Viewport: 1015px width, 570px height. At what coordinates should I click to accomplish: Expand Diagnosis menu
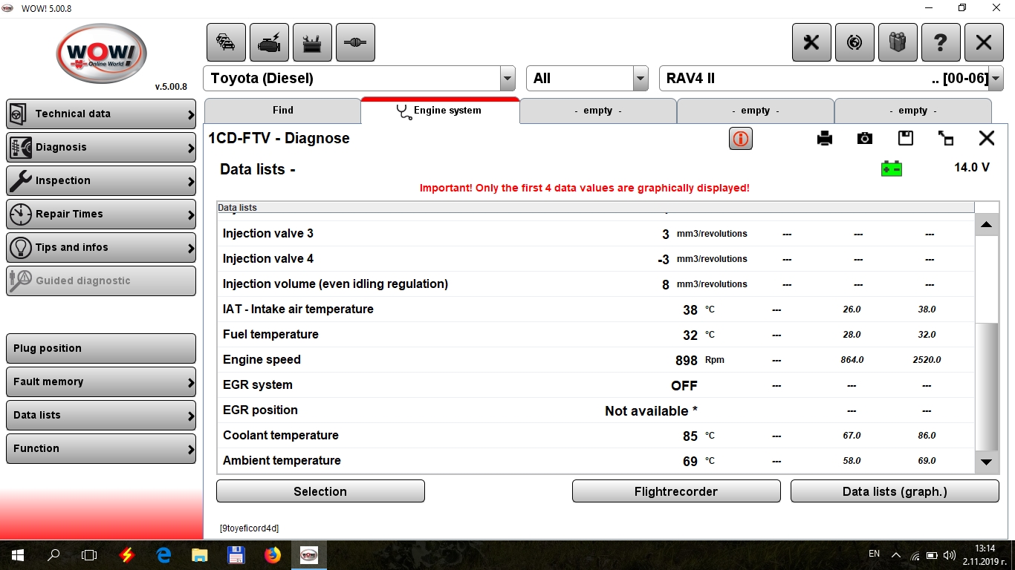(101, 148)
